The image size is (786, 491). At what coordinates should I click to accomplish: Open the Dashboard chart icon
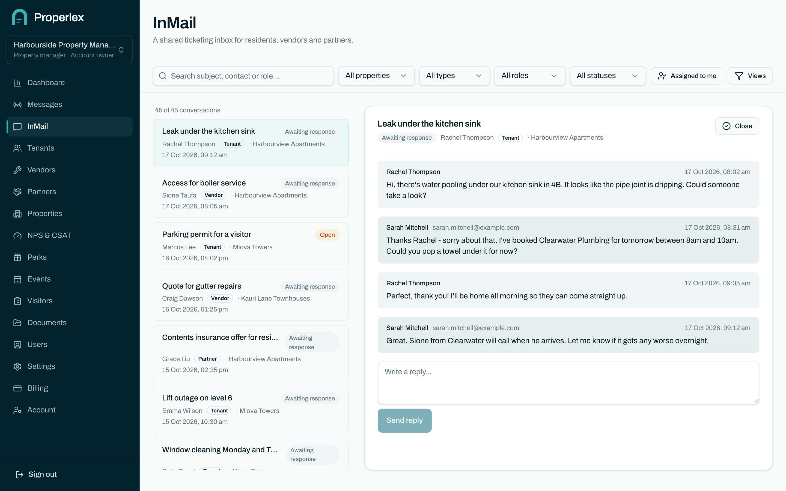click(x=17, y=83)
